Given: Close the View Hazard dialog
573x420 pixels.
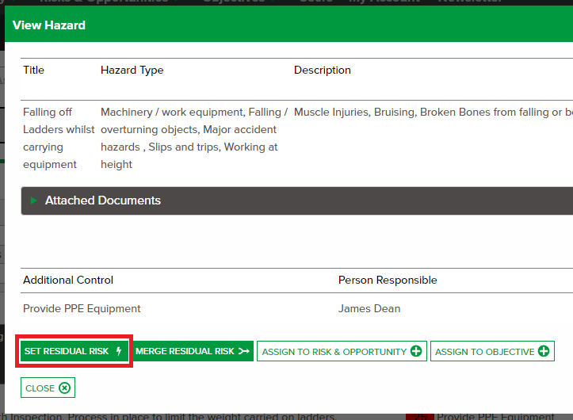Looking at the screenshot, I should [x=48, y=388].
